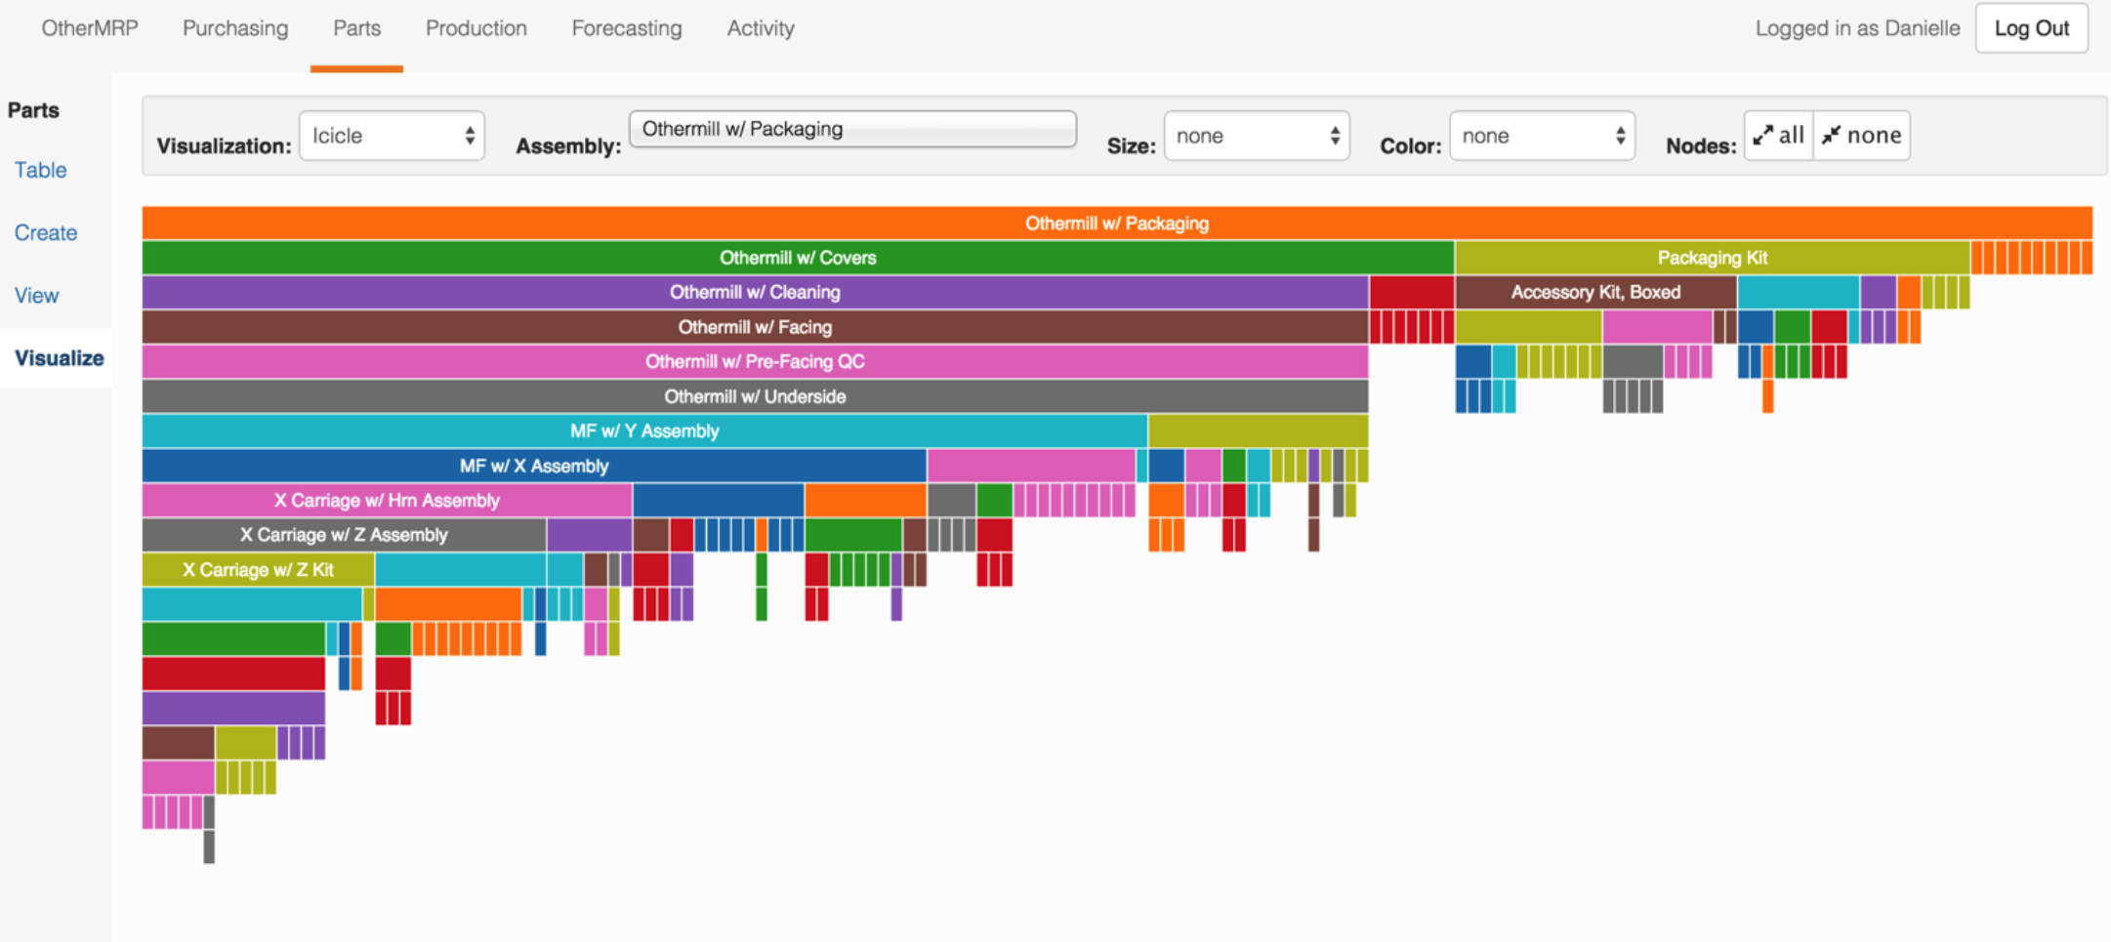Select the MF w/ Y Assembly bar
The image size is (2111, 942).
tap(643, 430)
